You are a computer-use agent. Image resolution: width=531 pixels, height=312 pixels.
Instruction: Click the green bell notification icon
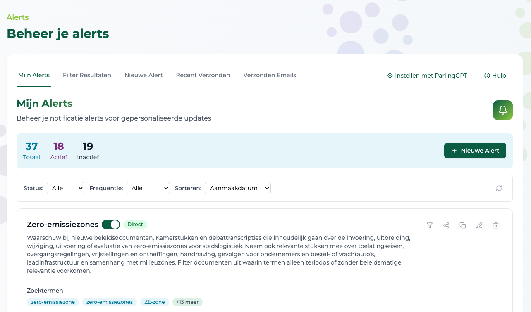click(503, 110)
